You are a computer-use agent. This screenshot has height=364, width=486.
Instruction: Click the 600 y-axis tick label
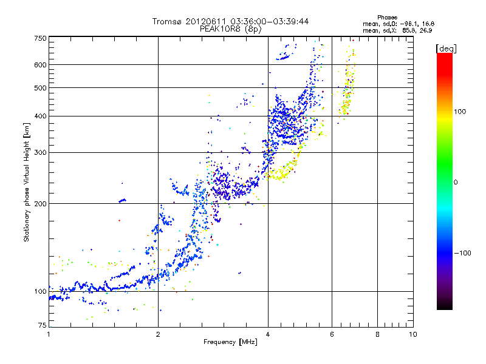[x=40, y=65]
